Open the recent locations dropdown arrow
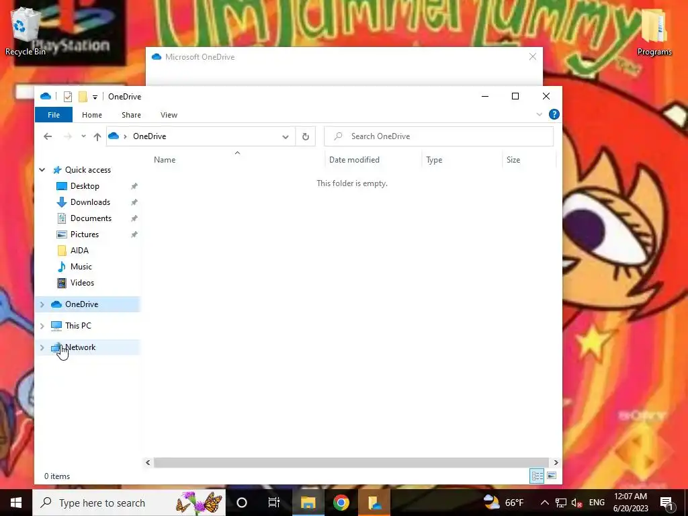This screenshot has width=688, height=516. pos(83,136)
